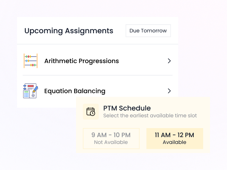
Task: Click the calculator and pencil icon
Action: (x=30, y=91)
